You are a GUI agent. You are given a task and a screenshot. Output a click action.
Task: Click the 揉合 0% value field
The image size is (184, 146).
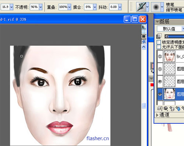[x=89, y=7]
